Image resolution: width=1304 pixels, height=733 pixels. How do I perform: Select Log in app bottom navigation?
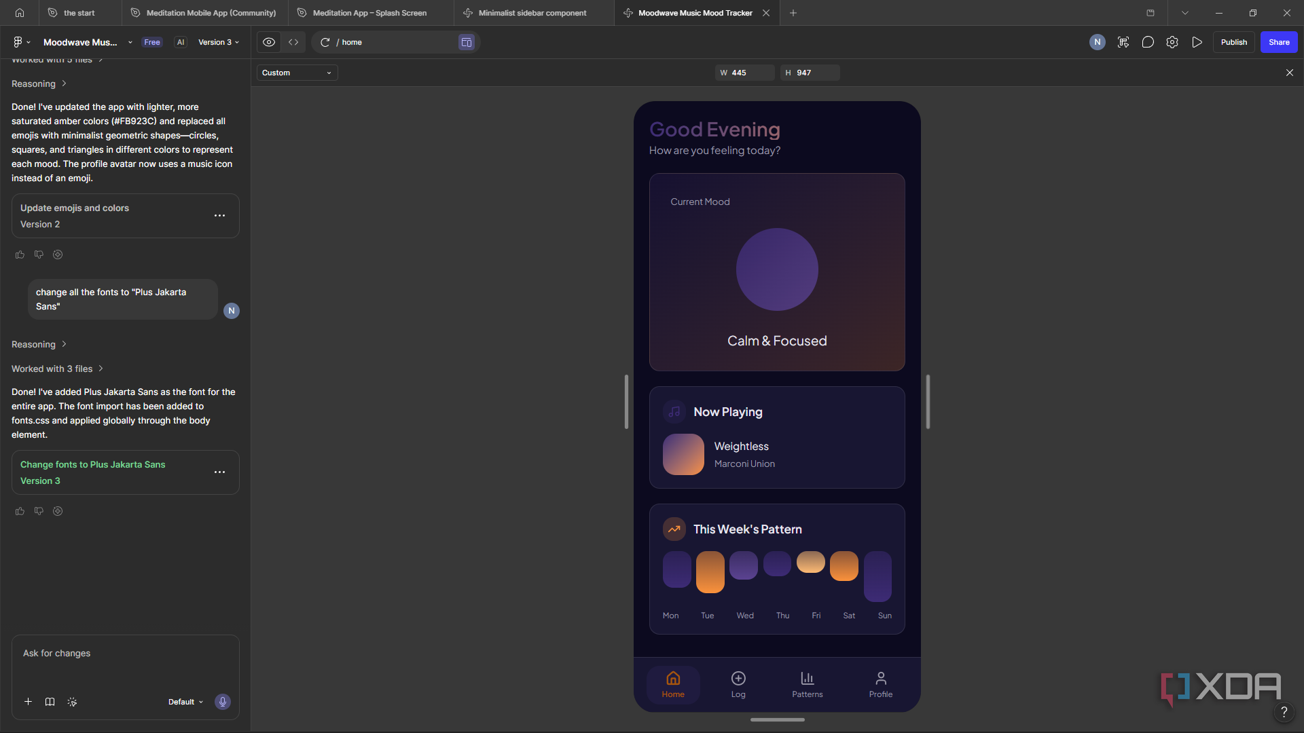tap(738, 685)
